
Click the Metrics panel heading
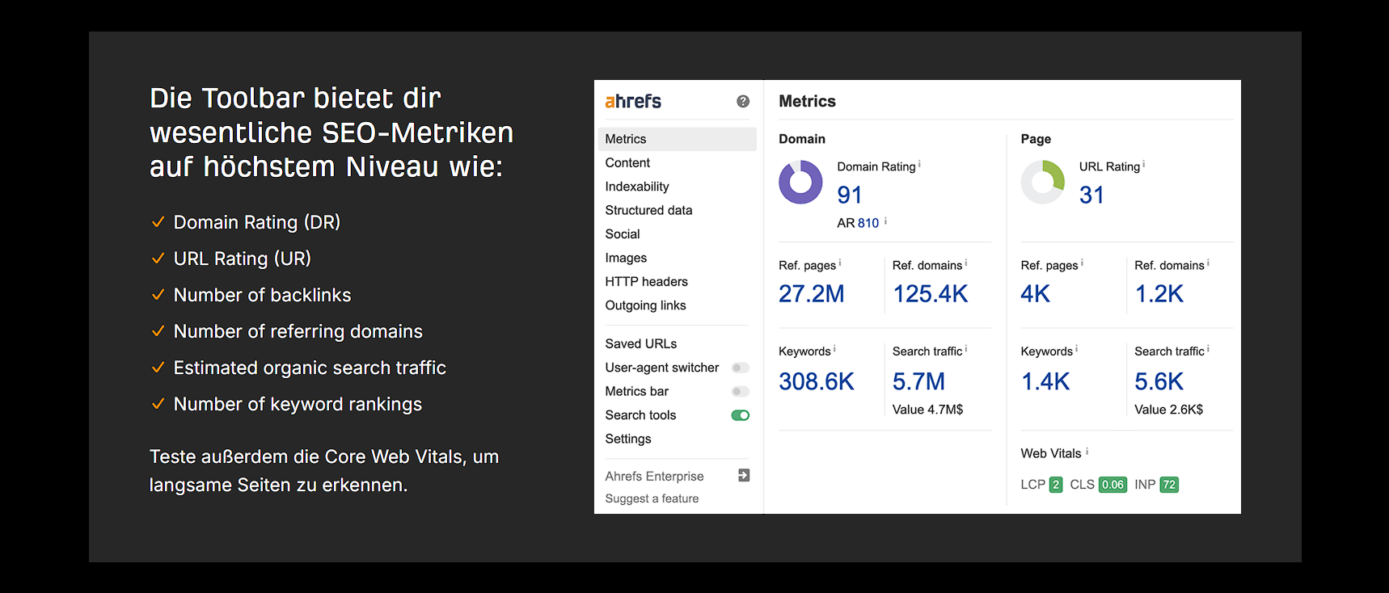(x=807, y=101)
